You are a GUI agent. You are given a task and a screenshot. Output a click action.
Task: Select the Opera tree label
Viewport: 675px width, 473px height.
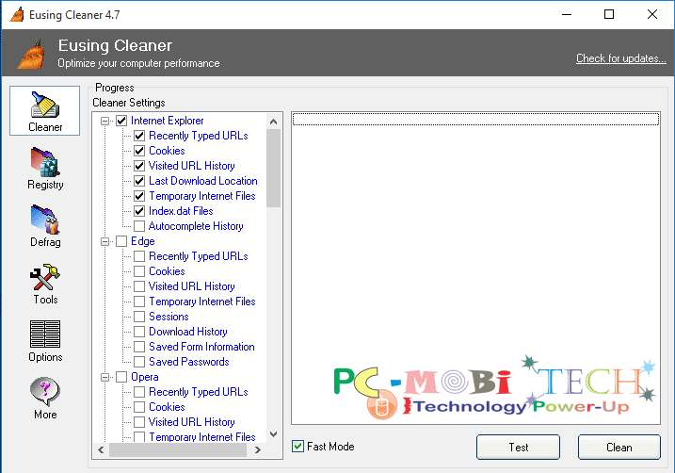pos(145,377)
